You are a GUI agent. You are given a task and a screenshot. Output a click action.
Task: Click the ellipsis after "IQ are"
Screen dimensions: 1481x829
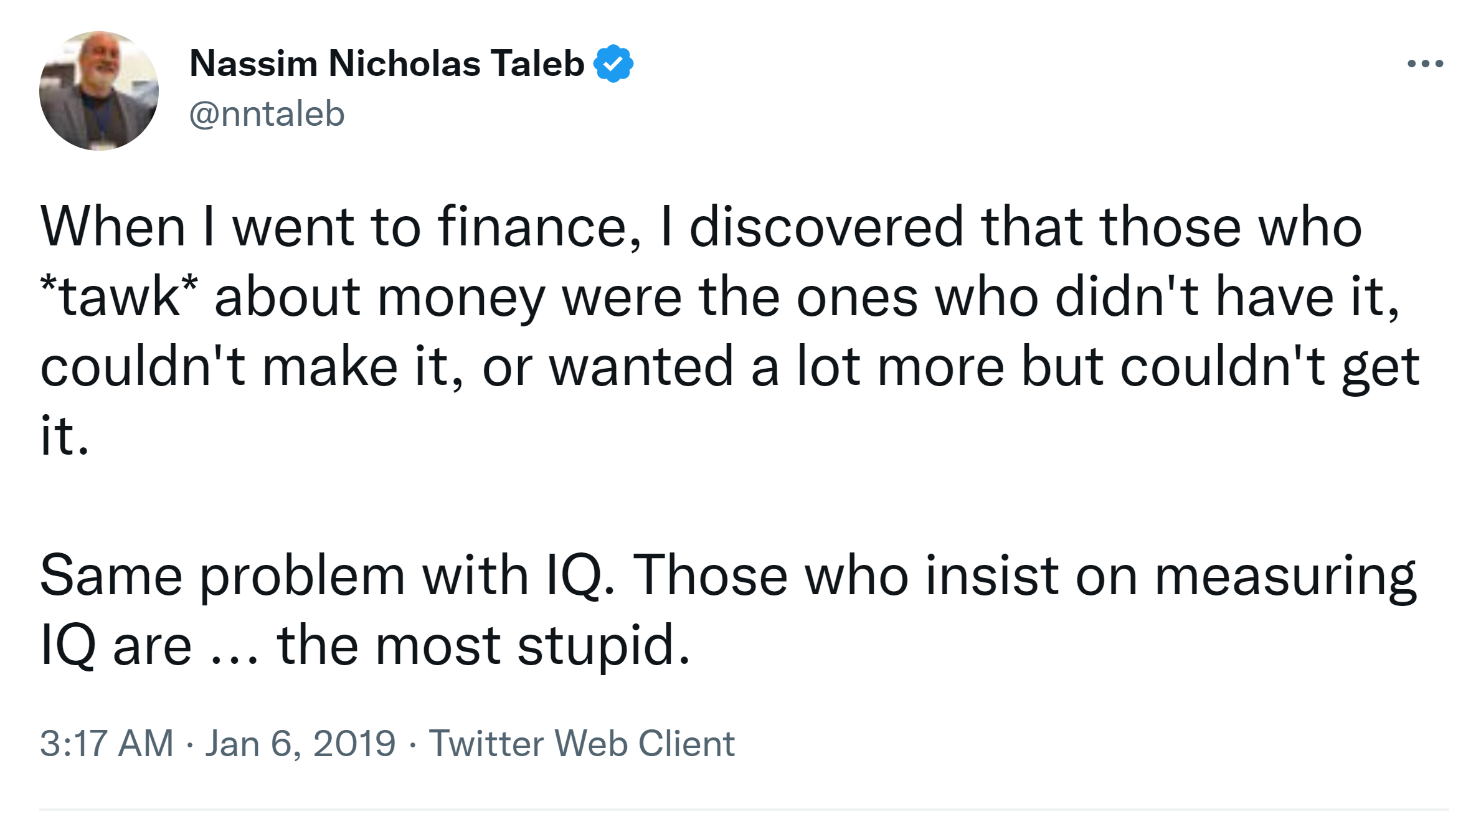click(x=234, y=645)
